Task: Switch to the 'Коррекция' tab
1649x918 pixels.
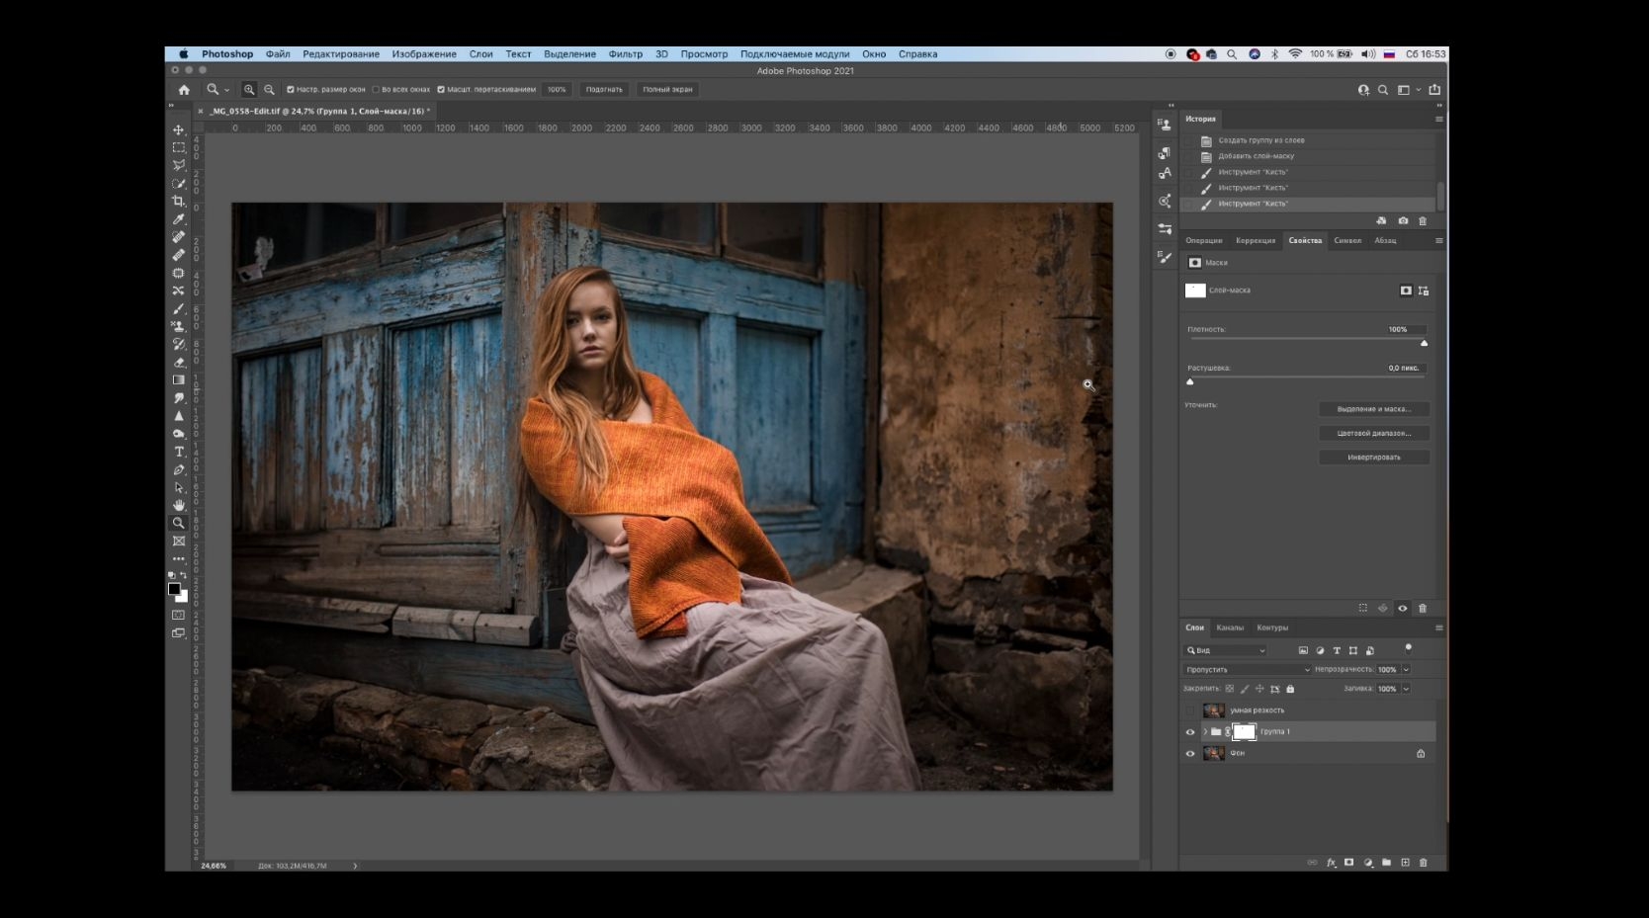Action: 1256,240
